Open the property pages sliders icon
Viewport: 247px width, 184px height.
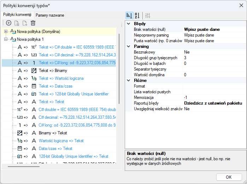(x=148, y=16)
